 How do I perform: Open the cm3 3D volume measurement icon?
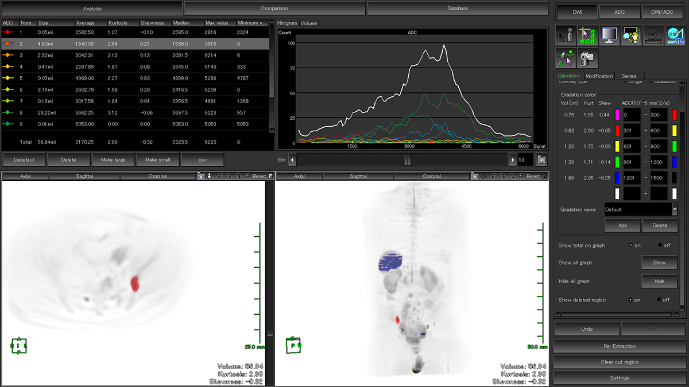tap(675, 36)
